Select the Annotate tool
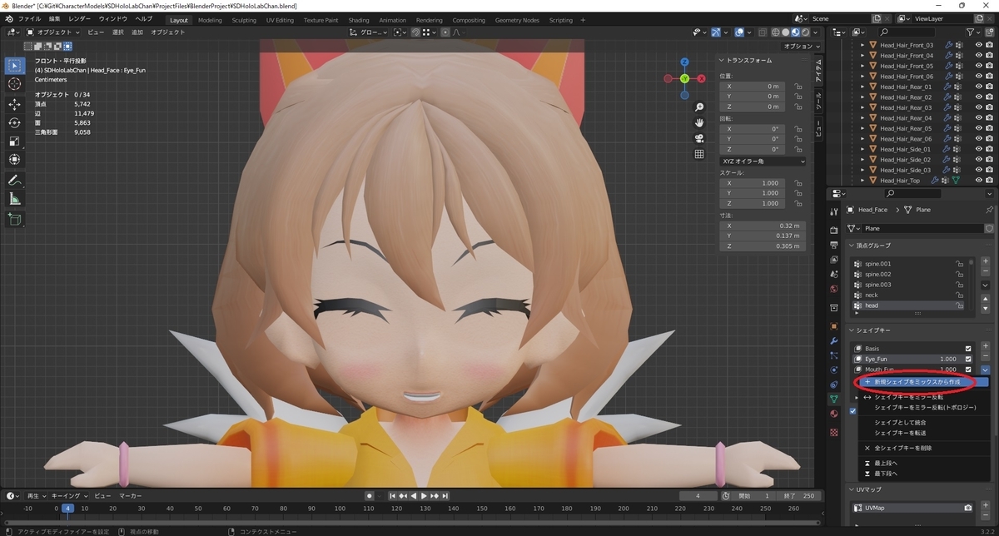This screenshot has height=536, width=999. (x=14, y=180)
